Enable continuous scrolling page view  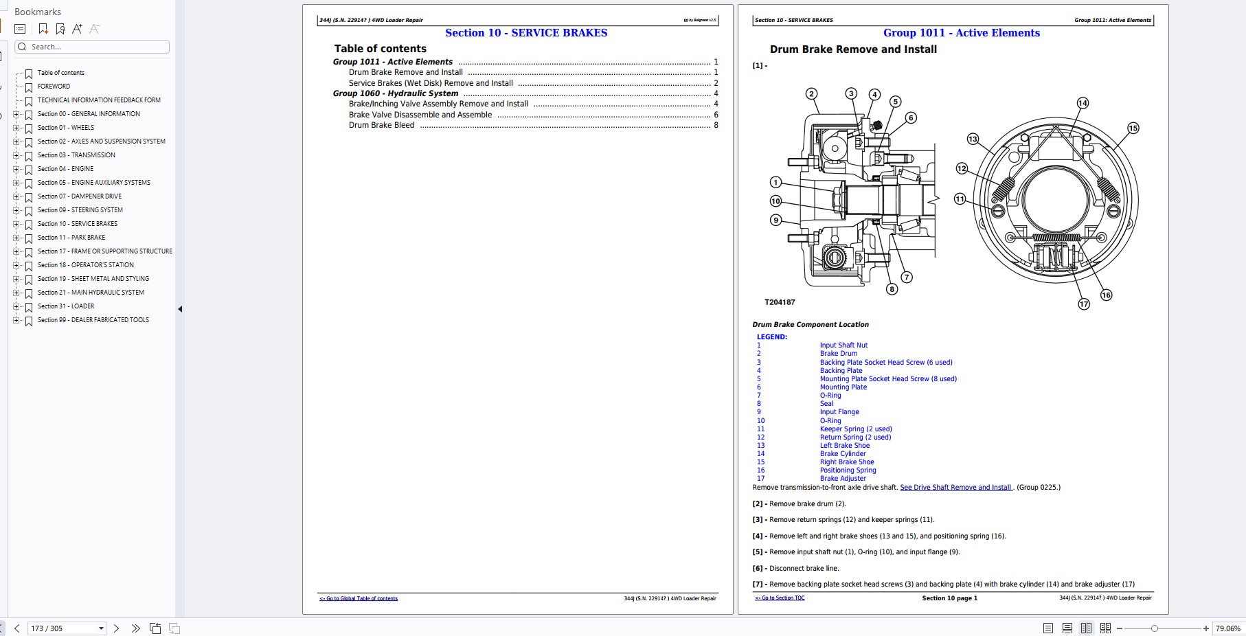point(1067,628)
